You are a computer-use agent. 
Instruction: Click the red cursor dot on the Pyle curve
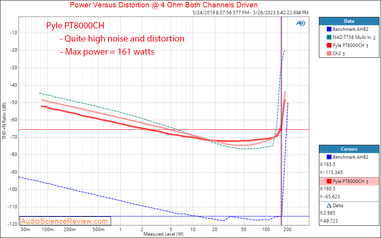click(281, 130)
